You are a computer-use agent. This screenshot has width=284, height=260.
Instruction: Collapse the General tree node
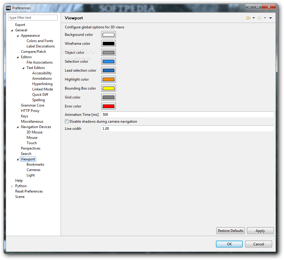12,30
